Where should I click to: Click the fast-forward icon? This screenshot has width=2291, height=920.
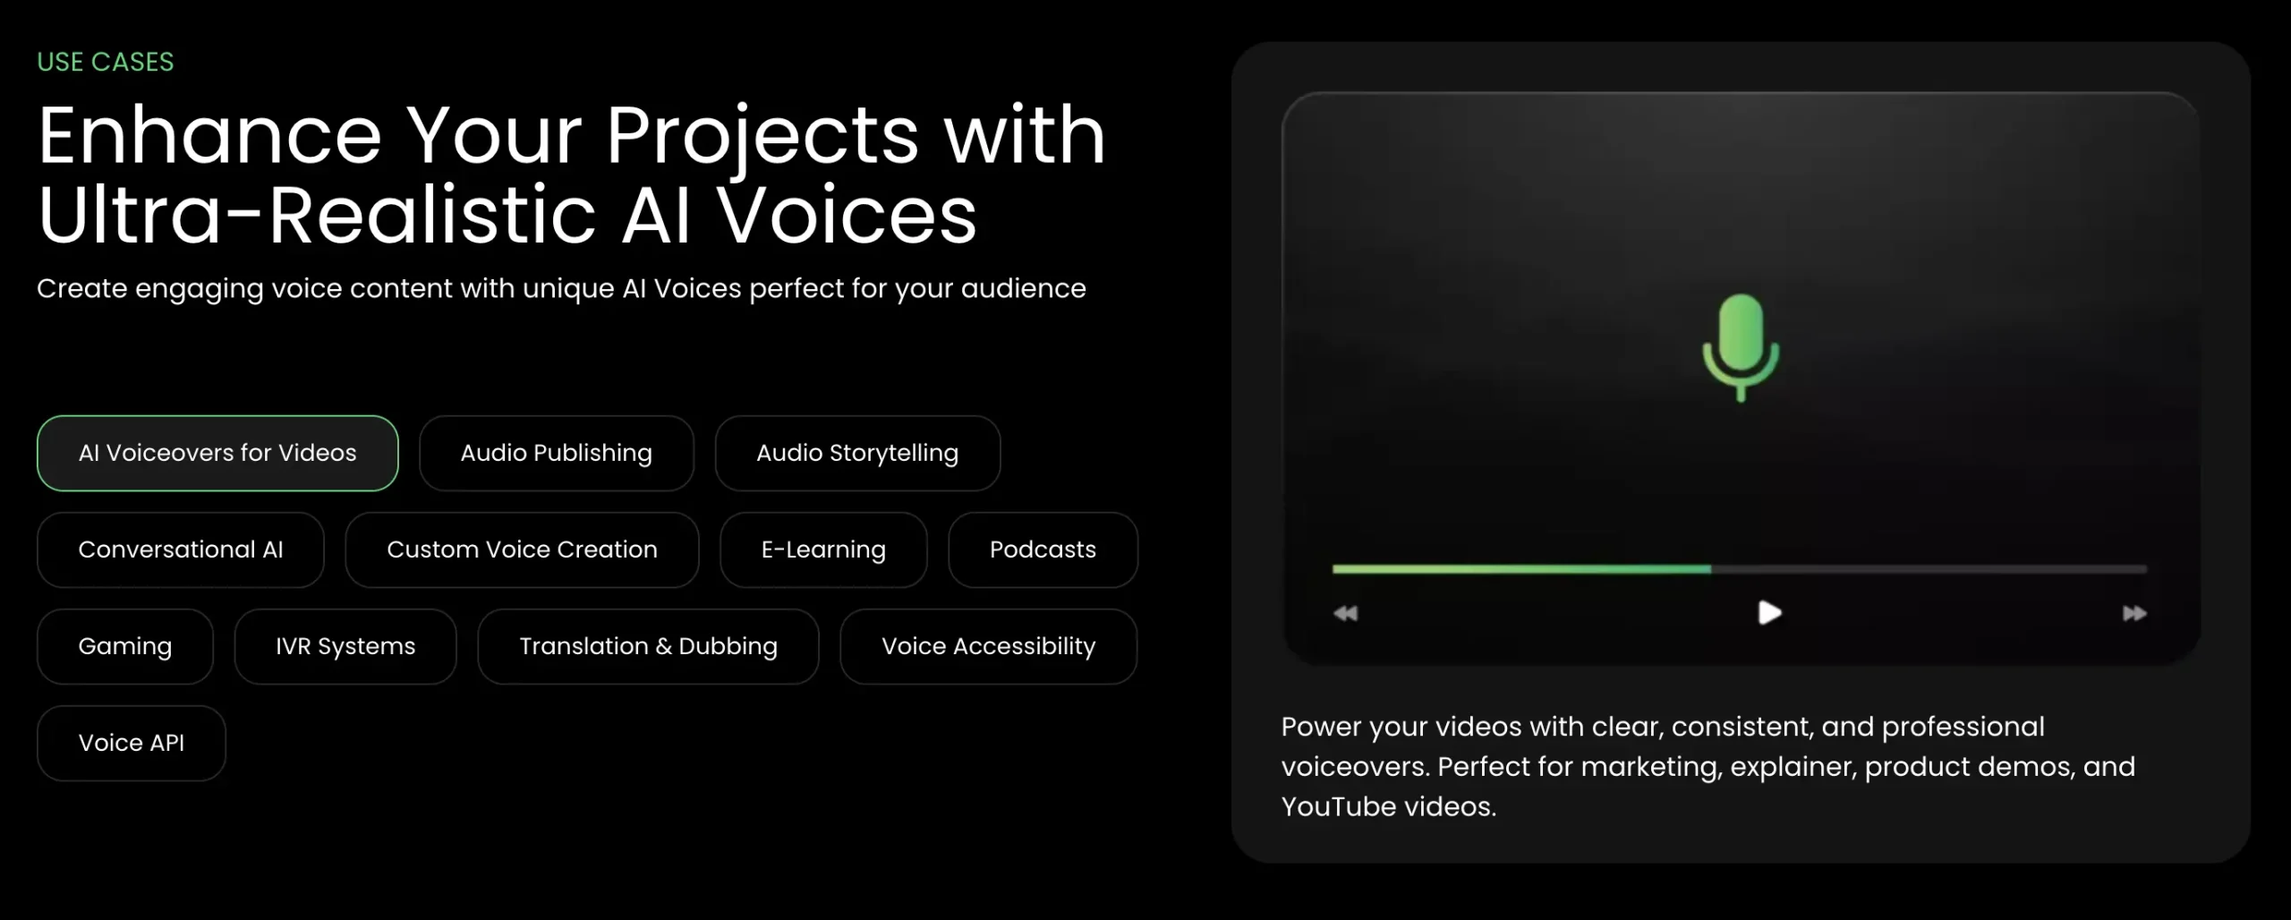pos(2134,613)
